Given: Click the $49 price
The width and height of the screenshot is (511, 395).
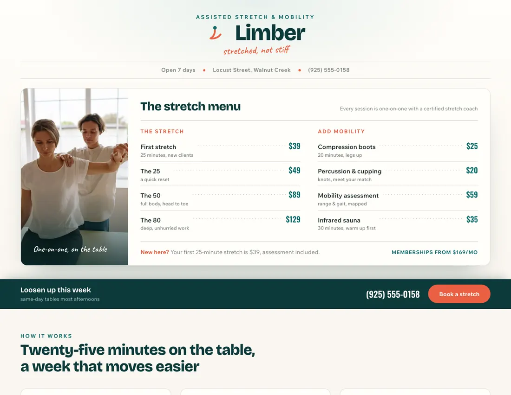Looking at the screenshot, I should tap(294, 171).
